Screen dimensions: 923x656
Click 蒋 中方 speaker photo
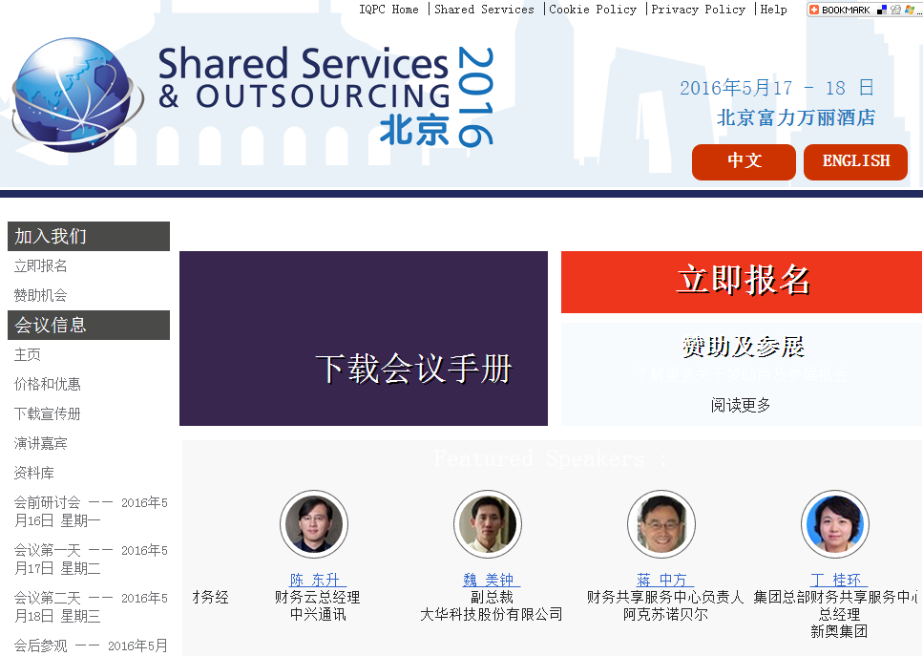[x=661, y=524]
